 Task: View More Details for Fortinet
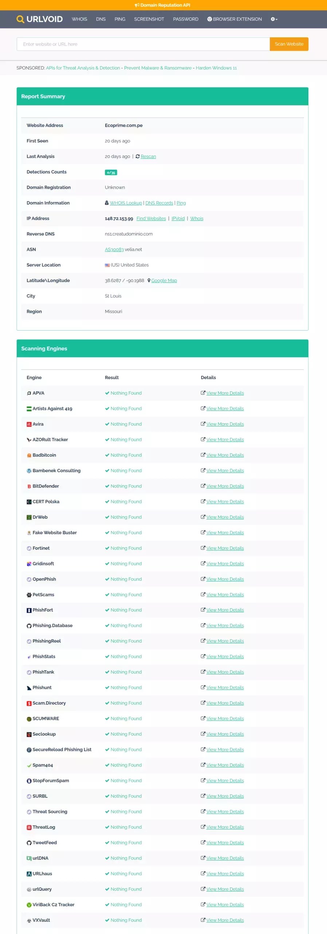(x=225, y=548)
